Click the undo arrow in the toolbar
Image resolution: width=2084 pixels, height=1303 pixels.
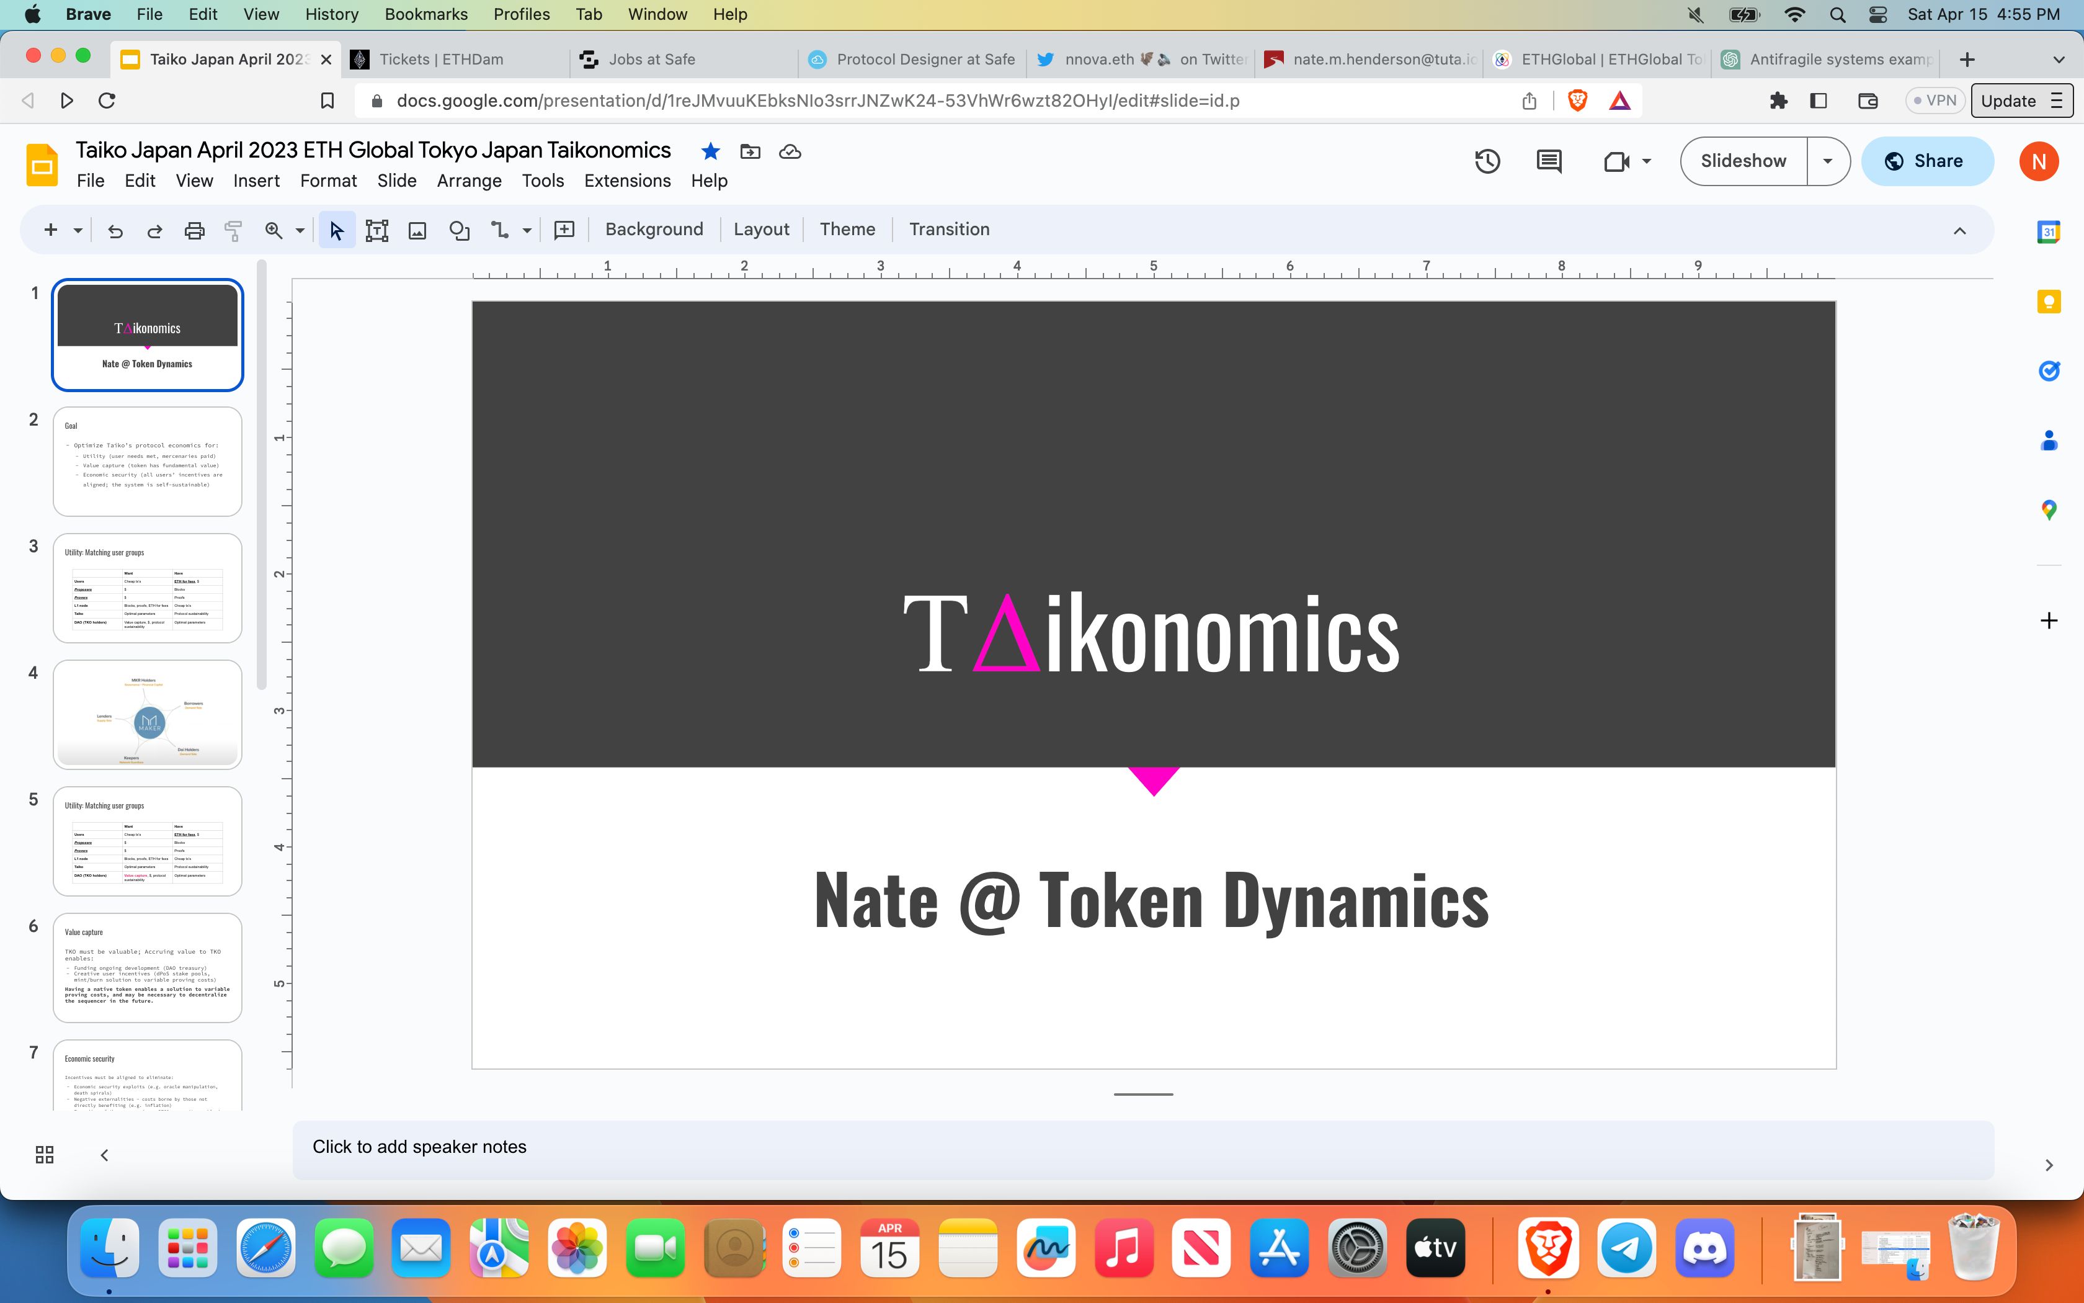pyautogui.click(x=115, y=230)
